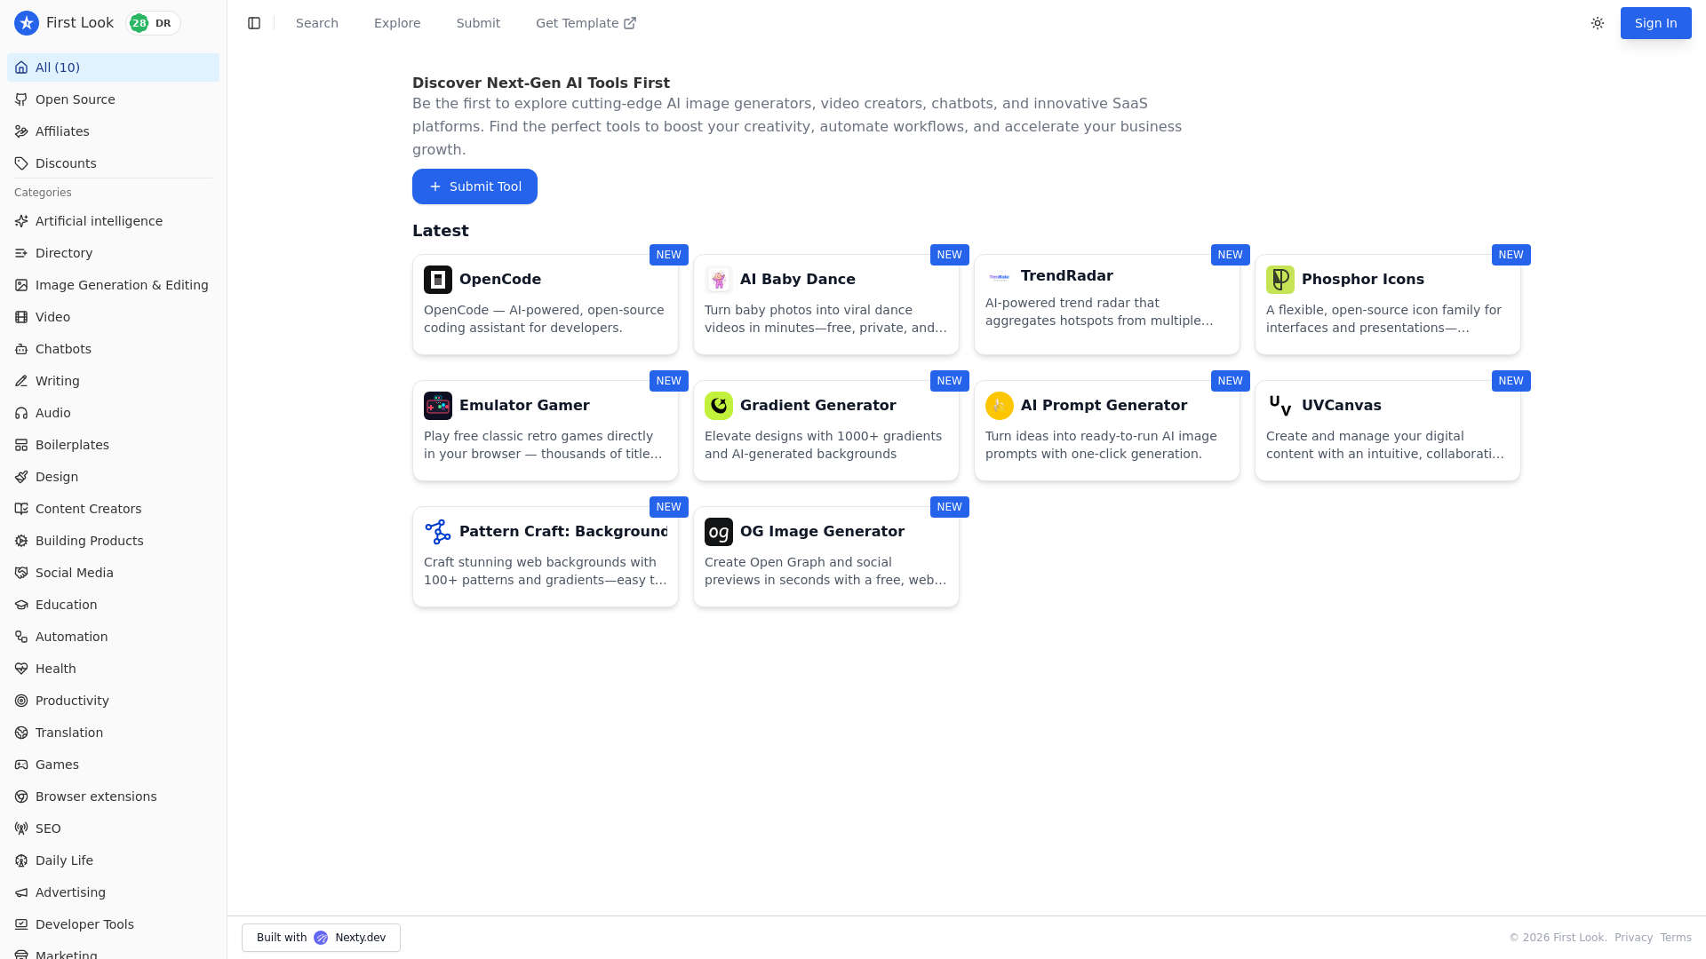Select the Open Source sidebar filter
This screenshot has width=1706, height=959.
113,99
